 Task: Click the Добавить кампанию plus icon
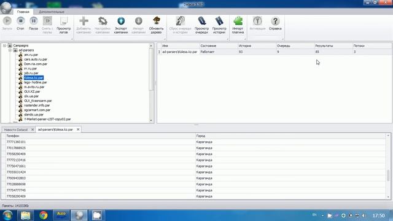[84, 21]
